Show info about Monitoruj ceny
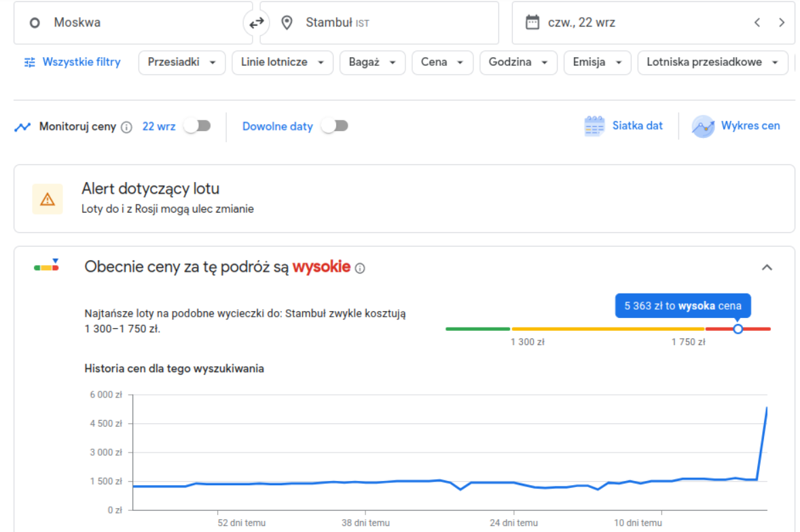Screen dimensions: 800x532 click(x=126, y=127)
